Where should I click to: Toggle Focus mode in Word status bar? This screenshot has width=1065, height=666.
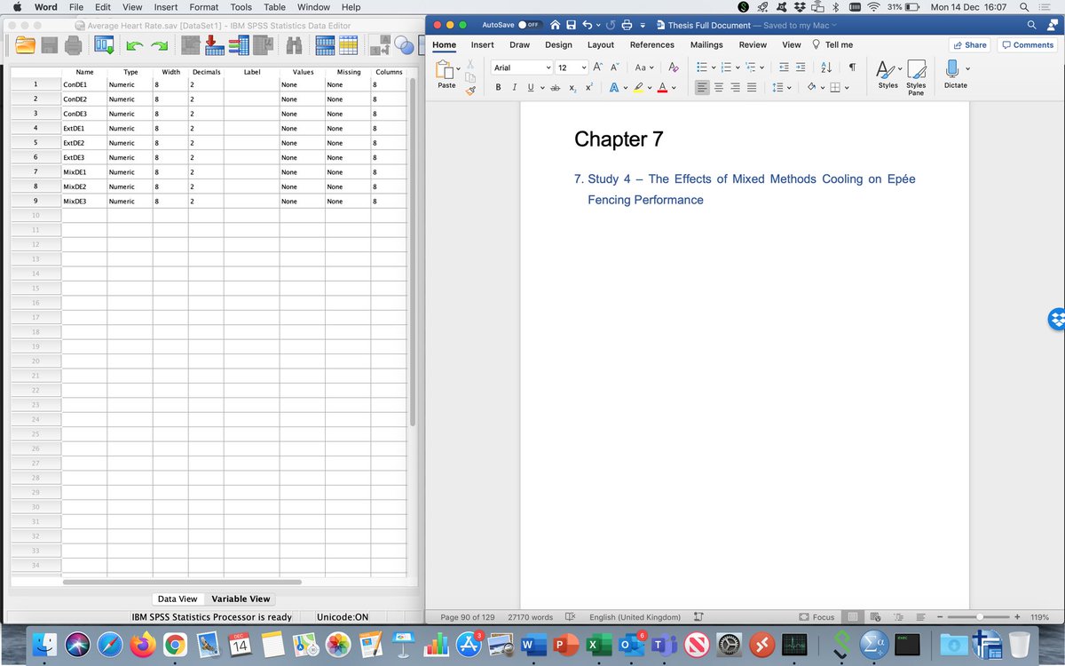point(817,617)
